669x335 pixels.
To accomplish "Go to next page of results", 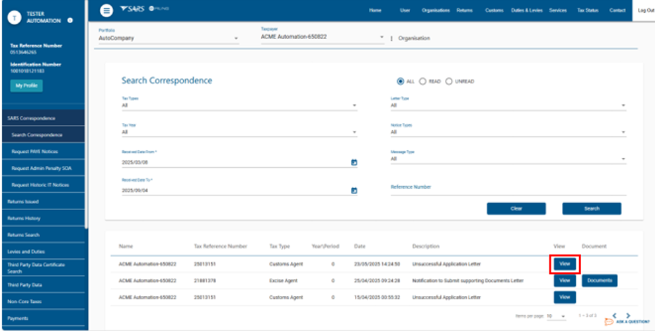I will click(628, 316).
